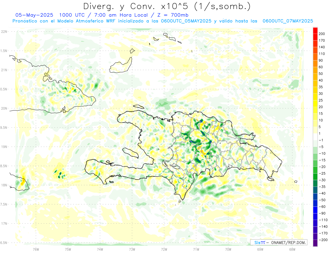
Task: Select the white colorbar segment between -1 and 1
Action: [x=315, y=137]
